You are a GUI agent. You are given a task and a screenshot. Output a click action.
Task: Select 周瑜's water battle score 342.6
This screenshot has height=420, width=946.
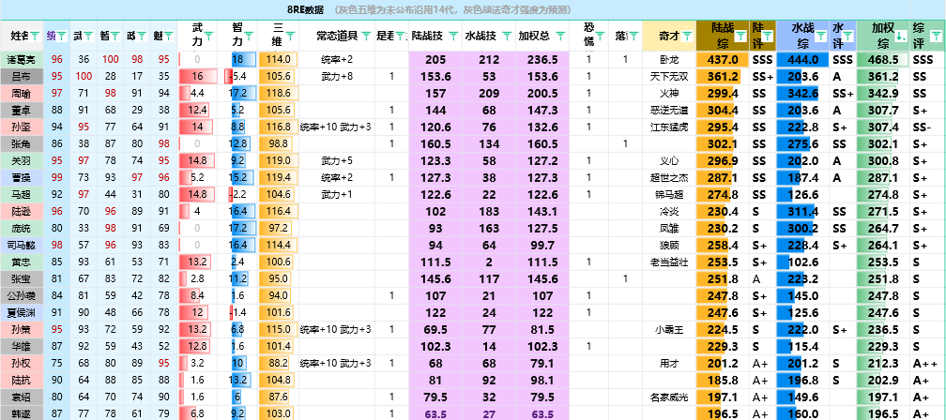803,94
